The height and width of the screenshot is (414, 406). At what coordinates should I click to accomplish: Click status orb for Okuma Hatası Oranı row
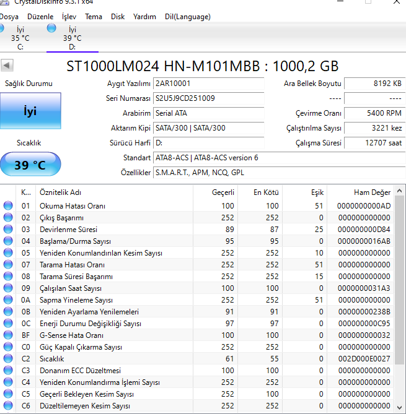click(x=8, y=206)
